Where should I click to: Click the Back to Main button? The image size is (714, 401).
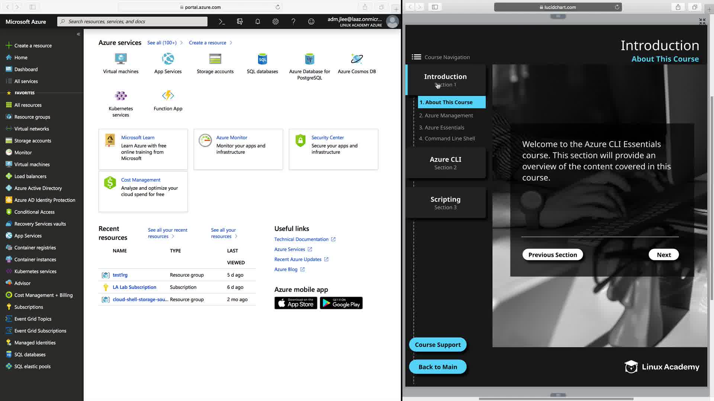tap(437, 367)
